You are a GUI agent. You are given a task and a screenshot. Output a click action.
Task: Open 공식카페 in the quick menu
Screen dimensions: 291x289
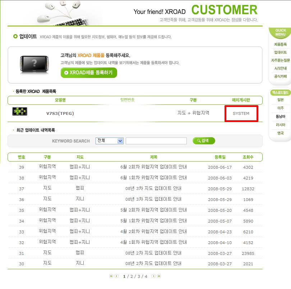pyautogui.click(x=280, y=76)
